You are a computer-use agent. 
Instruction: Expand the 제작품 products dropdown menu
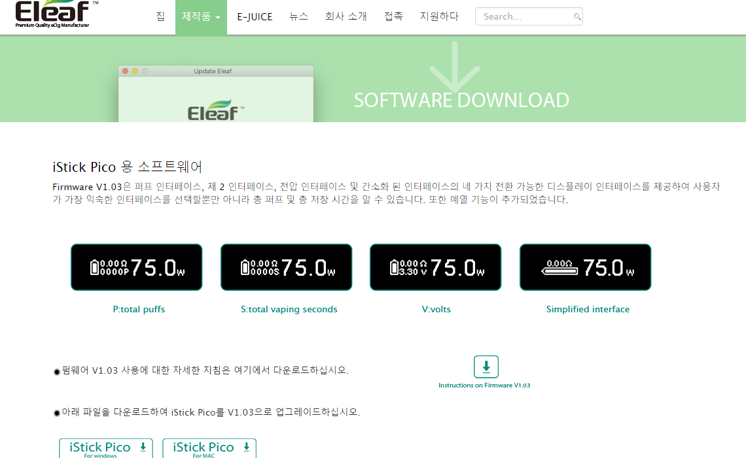click(x=201, y=17)
